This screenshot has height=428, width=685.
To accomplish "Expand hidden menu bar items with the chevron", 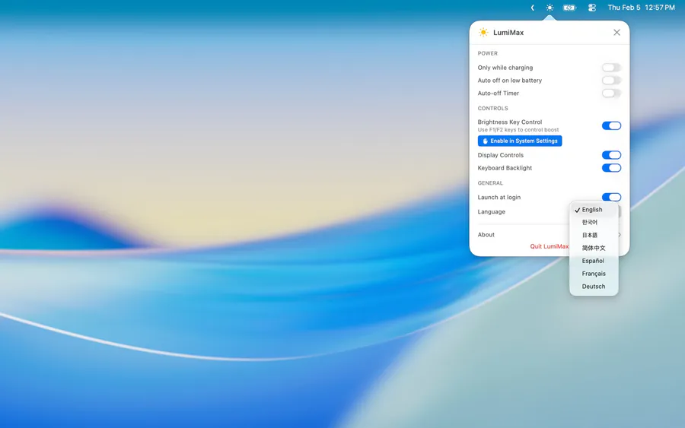I will tap(533, 8).
